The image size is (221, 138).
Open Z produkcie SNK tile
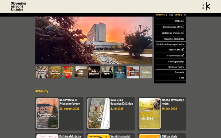133,72
